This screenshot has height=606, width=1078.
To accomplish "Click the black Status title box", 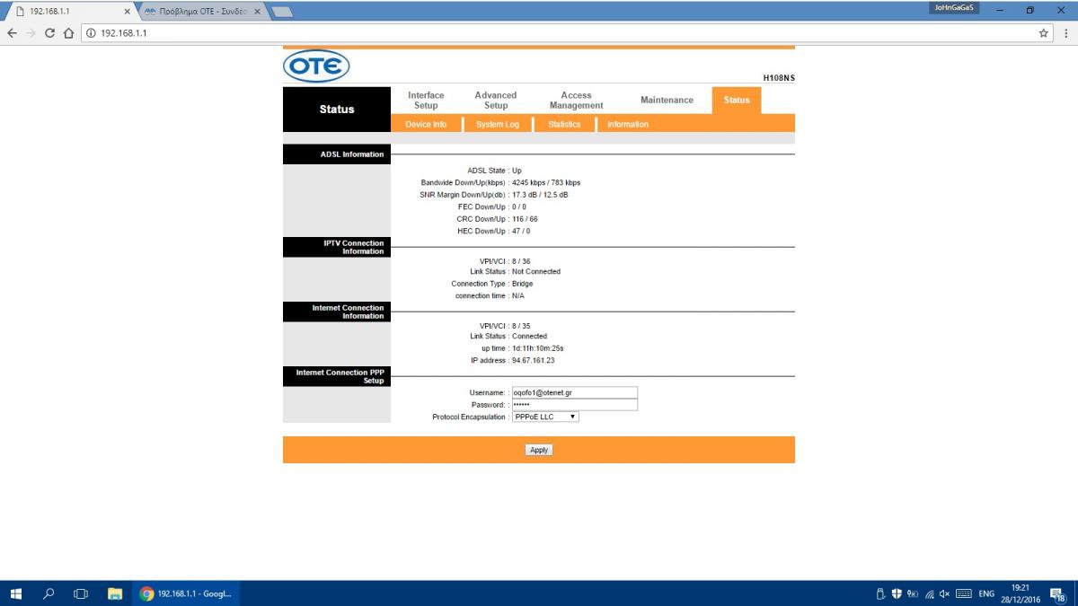I will [337, 110].
